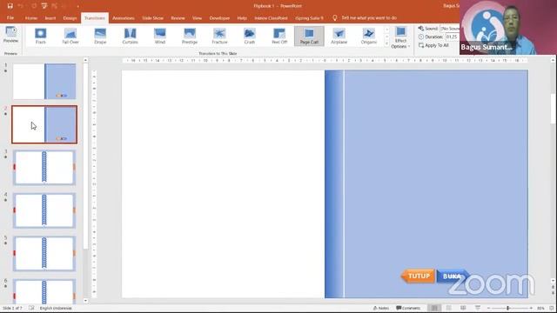Click the blue BUKA button on slide
This screenshot has height=313, width=557.
coord(453,276)
